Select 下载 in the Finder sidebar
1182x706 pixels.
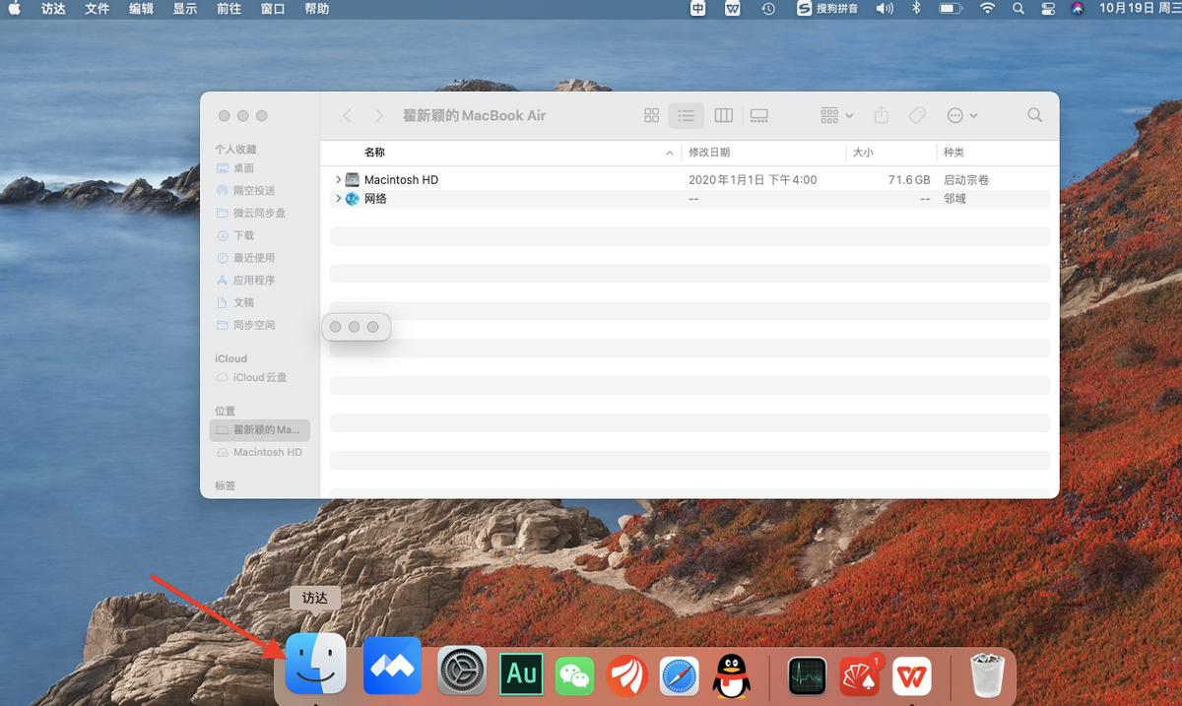click(x=246, y=235)
